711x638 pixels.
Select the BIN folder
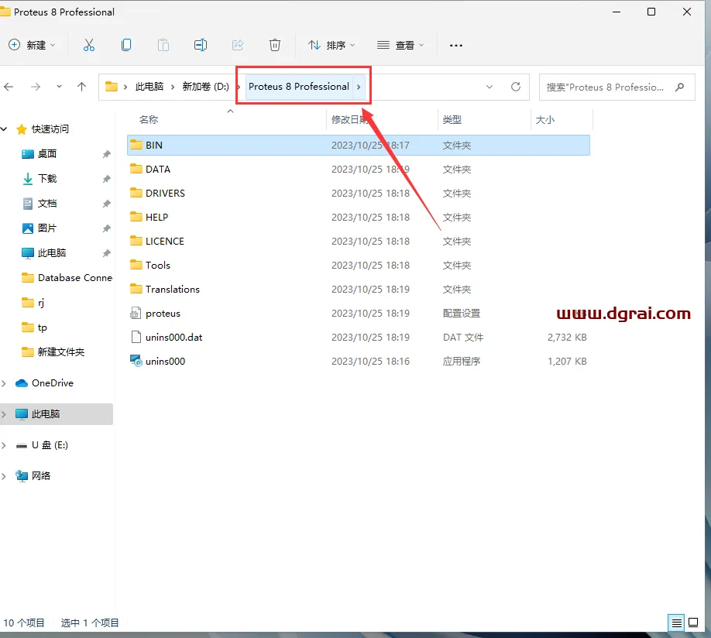coord(359,145)
